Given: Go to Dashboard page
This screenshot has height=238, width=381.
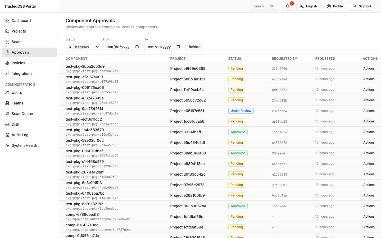Looking at the screenshot, I should tap(29, 21).
